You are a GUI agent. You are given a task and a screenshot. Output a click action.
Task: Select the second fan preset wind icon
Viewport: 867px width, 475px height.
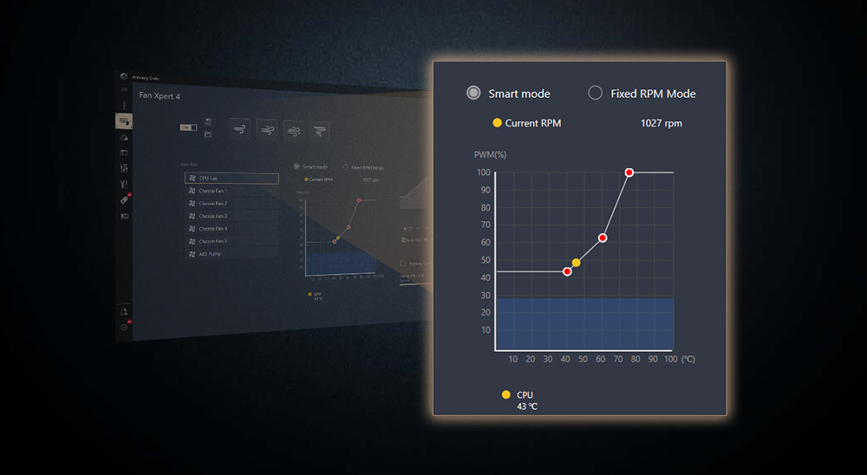[267, 131]
